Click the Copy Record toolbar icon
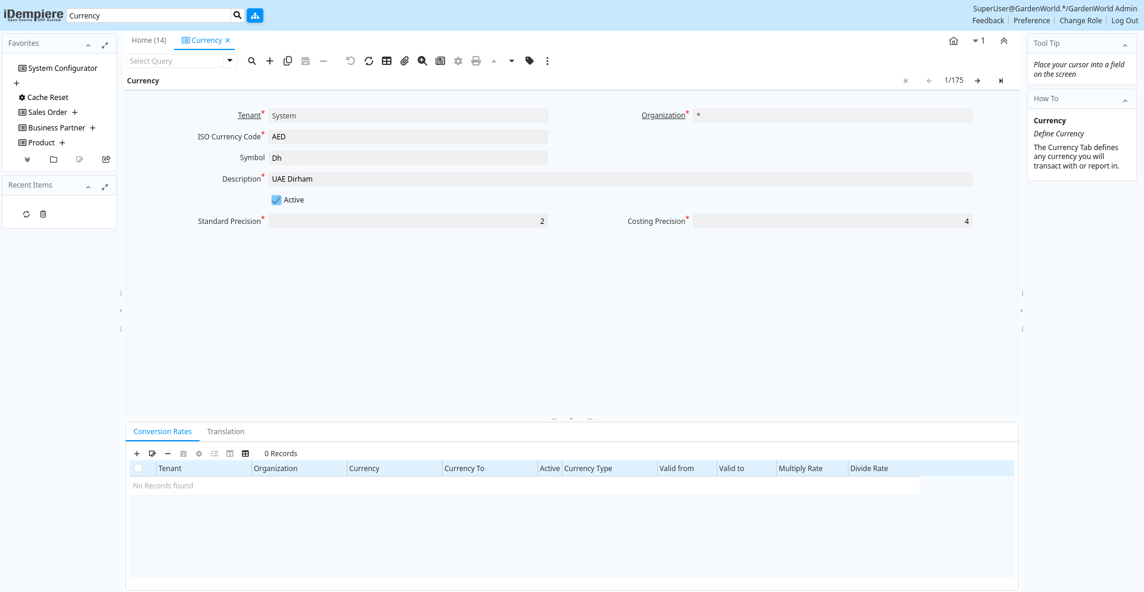 click(x=288, y=61)
